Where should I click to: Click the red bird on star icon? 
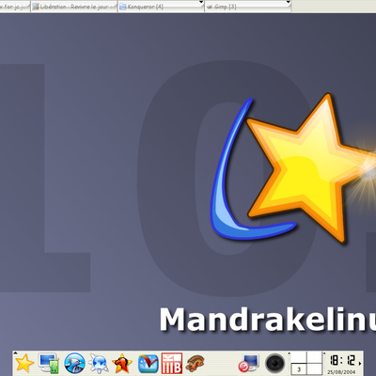tap(122, 363)
